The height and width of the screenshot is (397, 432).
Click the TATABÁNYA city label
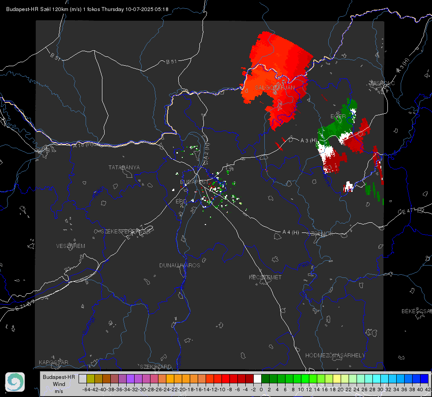[x=124, y=168]
